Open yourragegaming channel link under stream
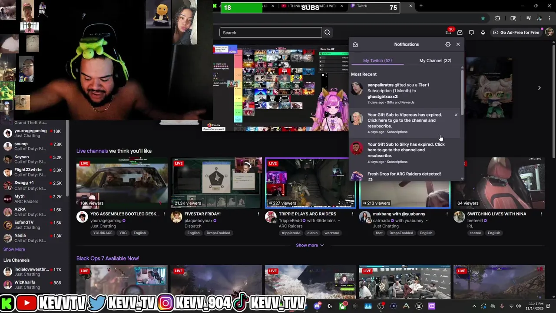The height and width of the screenshot is (313, 556). click(106, 221)
